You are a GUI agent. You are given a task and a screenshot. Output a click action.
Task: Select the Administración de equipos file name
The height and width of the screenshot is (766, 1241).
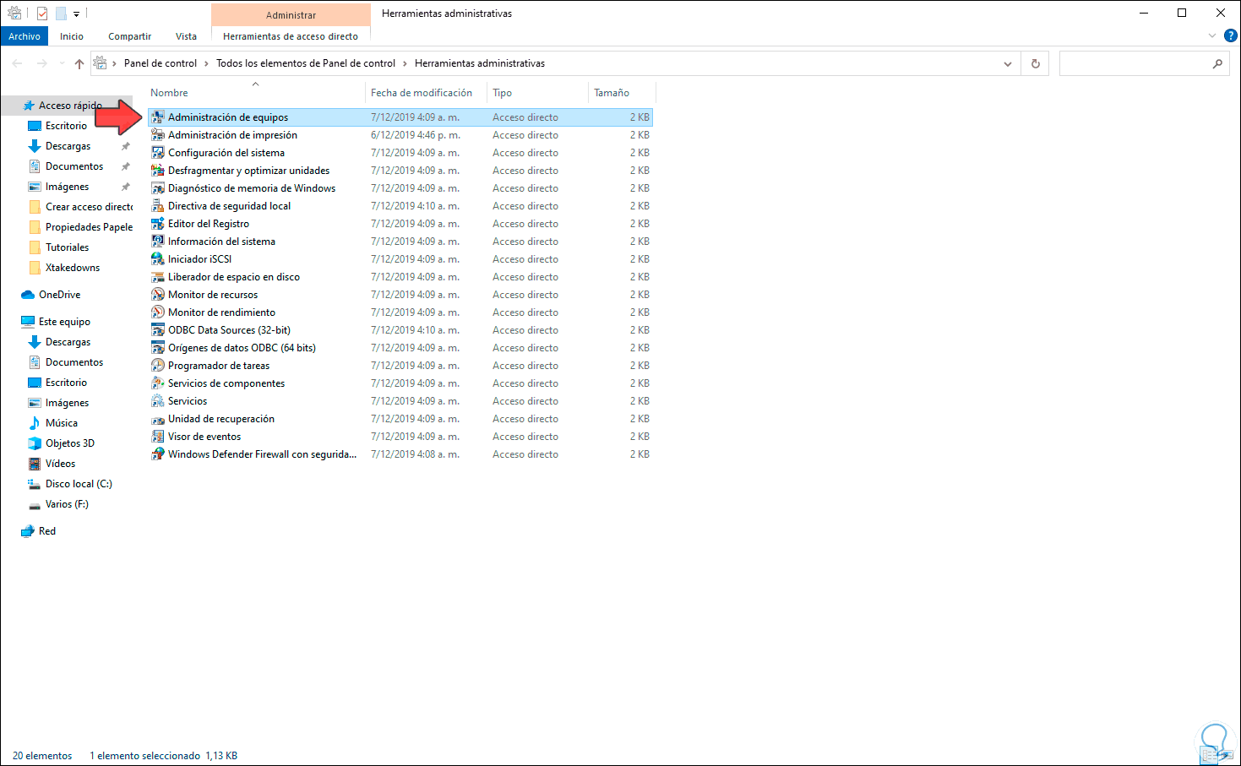(228, 117)
